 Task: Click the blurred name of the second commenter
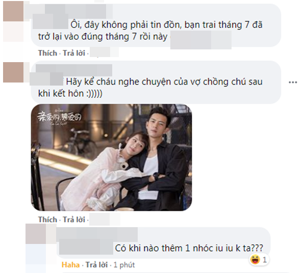[x=74, y=70]
